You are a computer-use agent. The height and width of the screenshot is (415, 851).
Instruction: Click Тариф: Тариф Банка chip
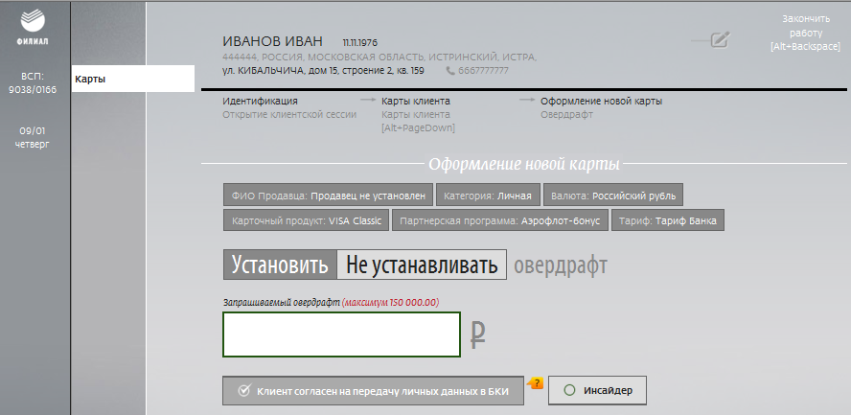tap(668, 220)
